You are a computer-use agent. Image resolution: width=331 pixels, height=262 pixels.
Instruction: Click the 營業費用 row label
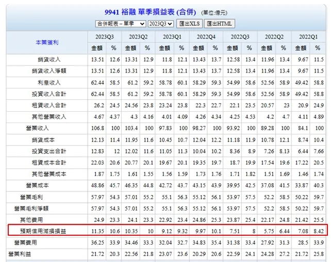25,243
